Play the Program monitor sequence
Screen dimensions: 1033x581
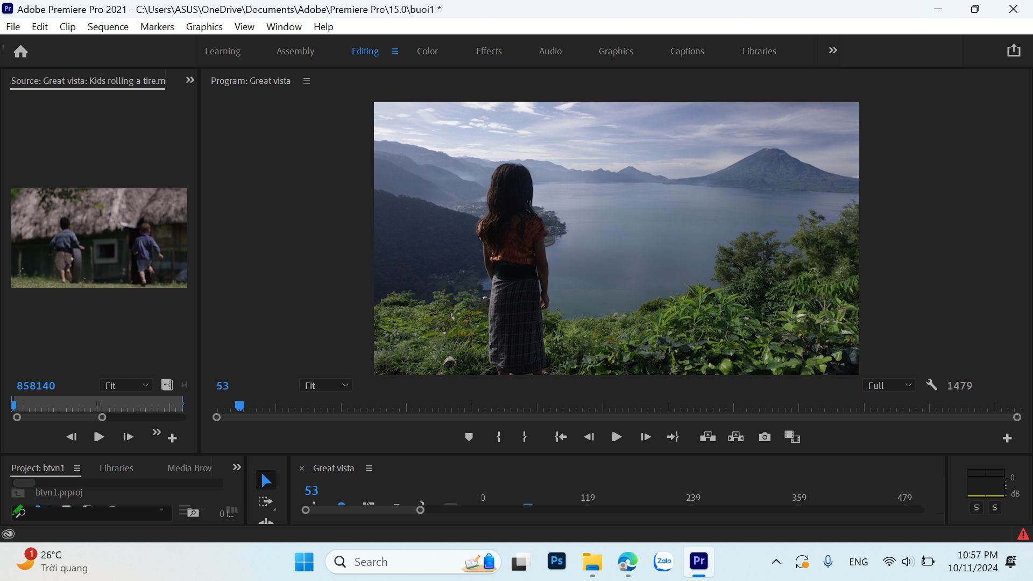click(617, 437)
